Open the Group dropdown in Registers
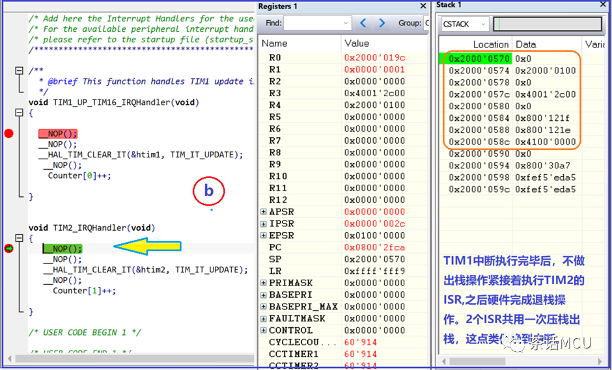This screenshot has height=370, width=612. [x=426, y=23]
